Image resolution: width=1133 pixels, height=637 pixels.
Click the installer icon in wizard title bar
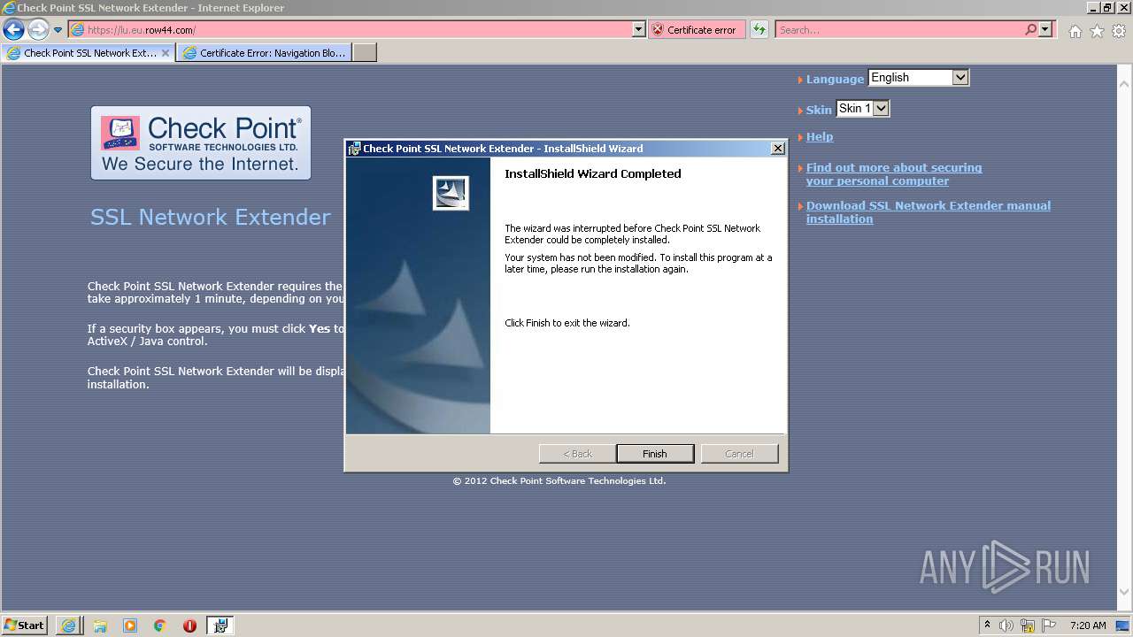[354, 149]
